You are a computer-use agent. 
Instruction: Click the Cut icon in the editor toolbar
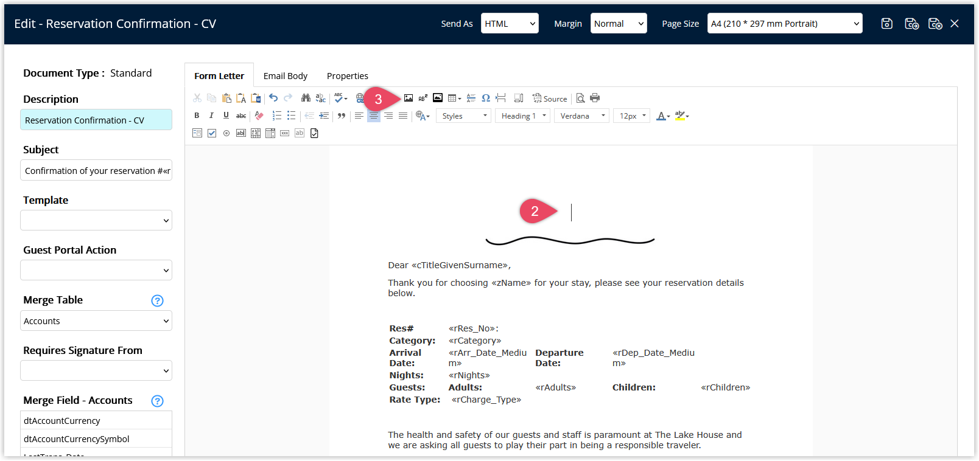(197, 98)
